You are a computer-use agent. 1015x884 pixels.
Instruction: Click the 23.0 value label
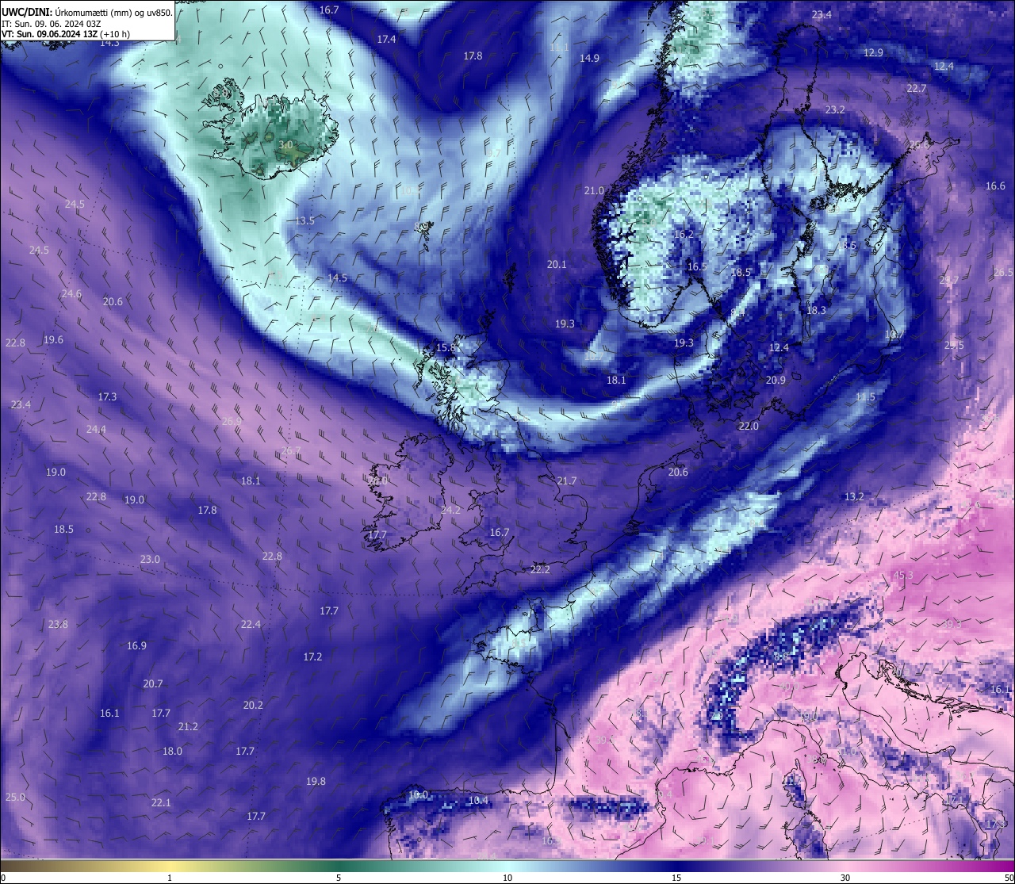[x=150, y=559]
